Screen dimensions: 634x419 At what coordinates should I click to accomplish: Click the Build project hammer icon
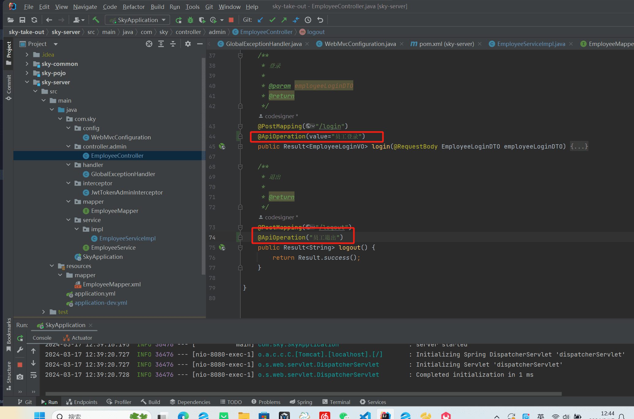pos(96,20)
